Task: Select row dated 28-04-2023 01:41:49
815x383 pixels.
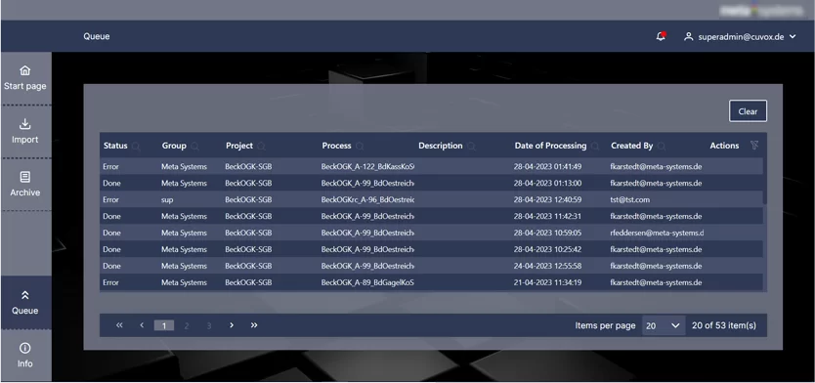Action: [431, 167]
